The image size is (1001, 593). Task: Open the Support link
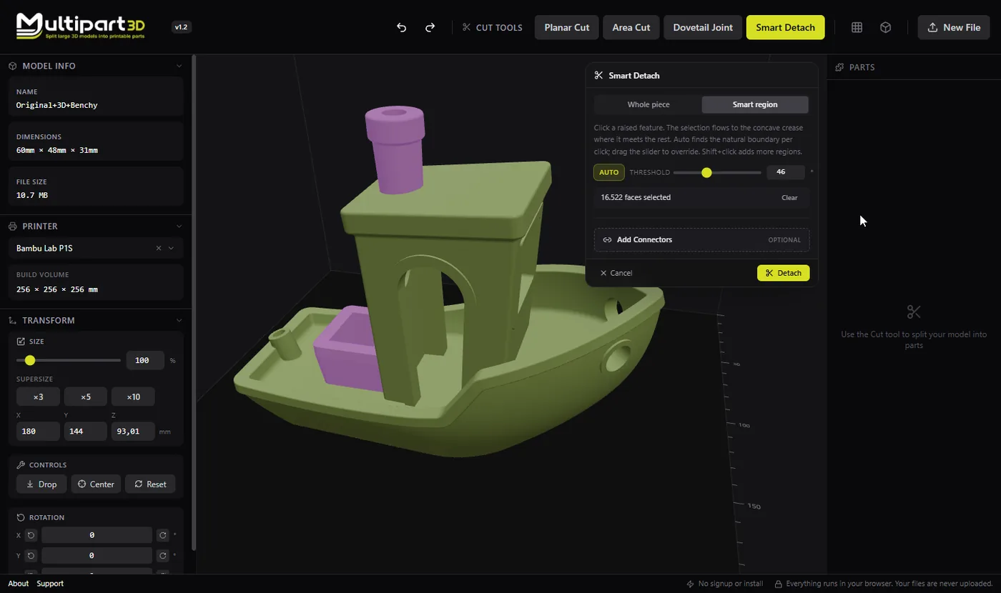50,584
